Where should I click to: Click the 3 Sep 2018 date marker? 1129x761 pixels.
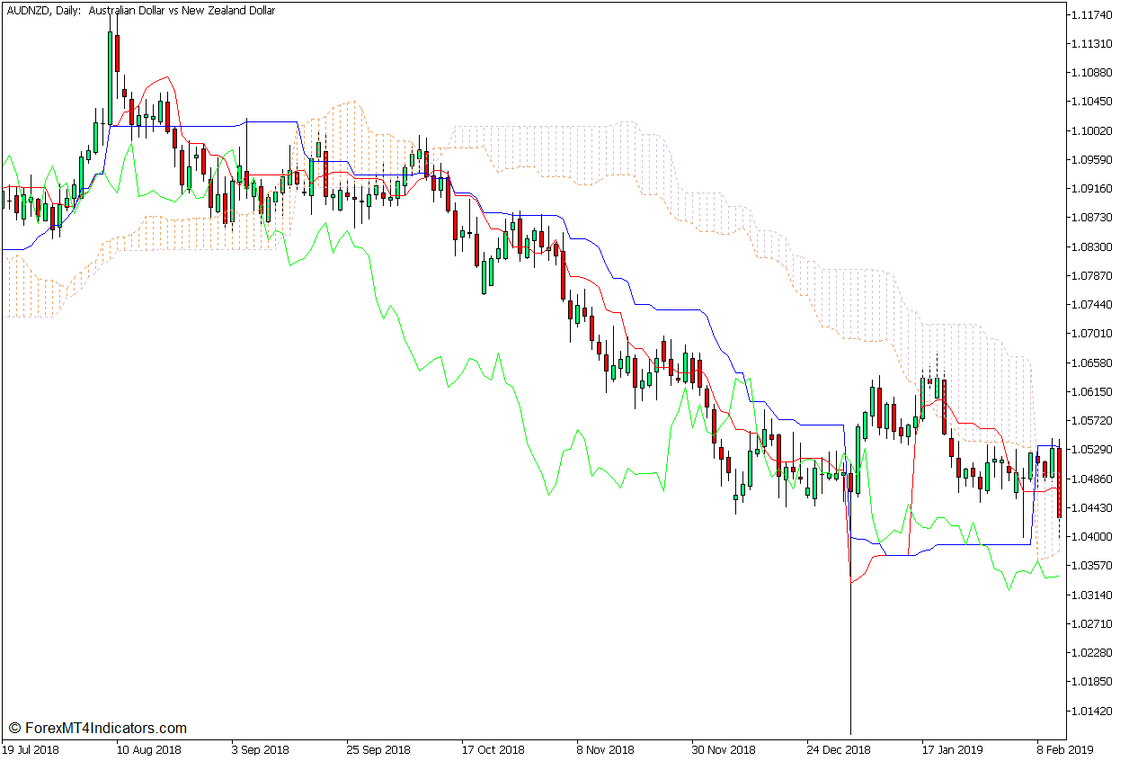(260, 749)
